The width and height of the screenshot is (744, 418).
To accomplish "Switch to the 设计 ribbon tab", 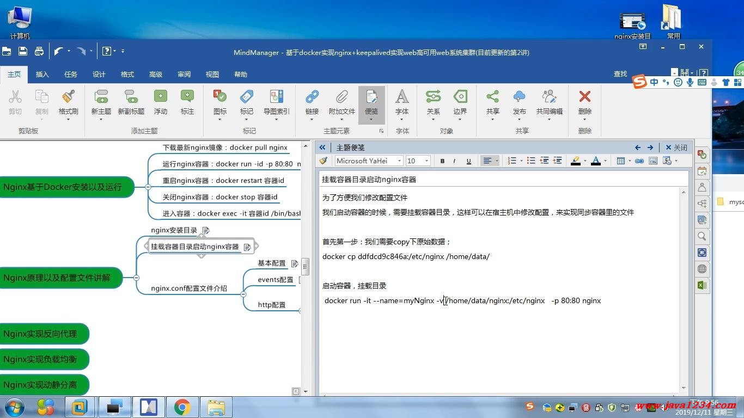I will tap(99, 74).
